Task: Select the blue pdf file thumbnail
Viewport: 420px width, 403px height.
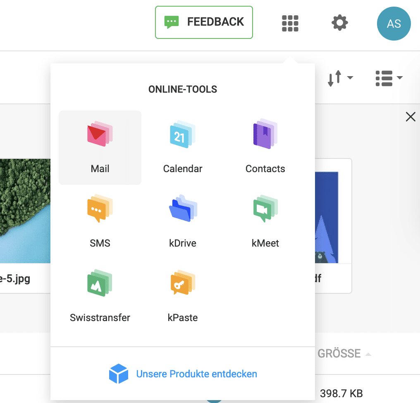Action: (327, 217)
